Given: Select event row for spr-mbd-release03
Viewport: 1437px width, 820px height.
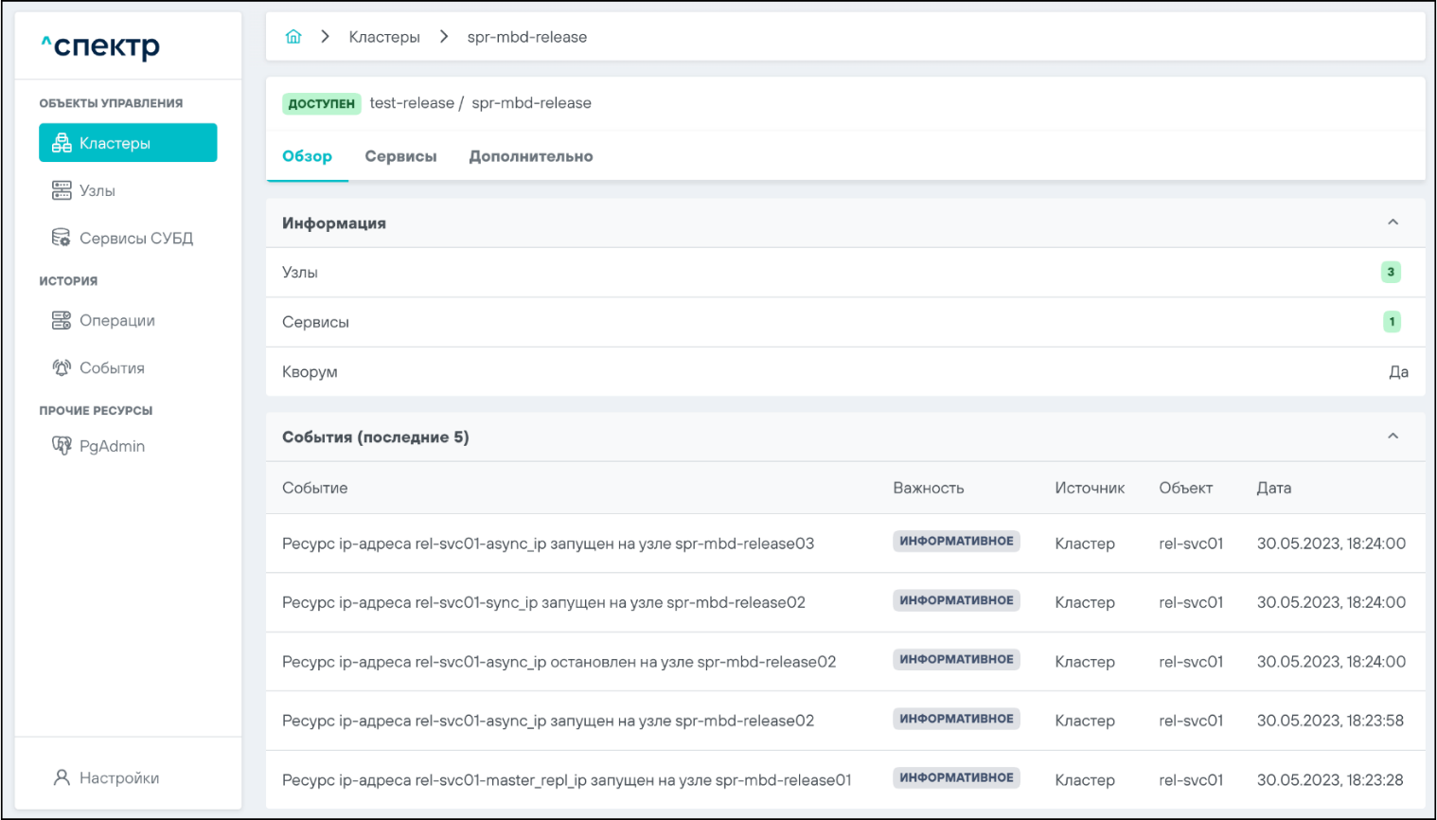Looking at the screenshot, I should click(x=547, y=544).
